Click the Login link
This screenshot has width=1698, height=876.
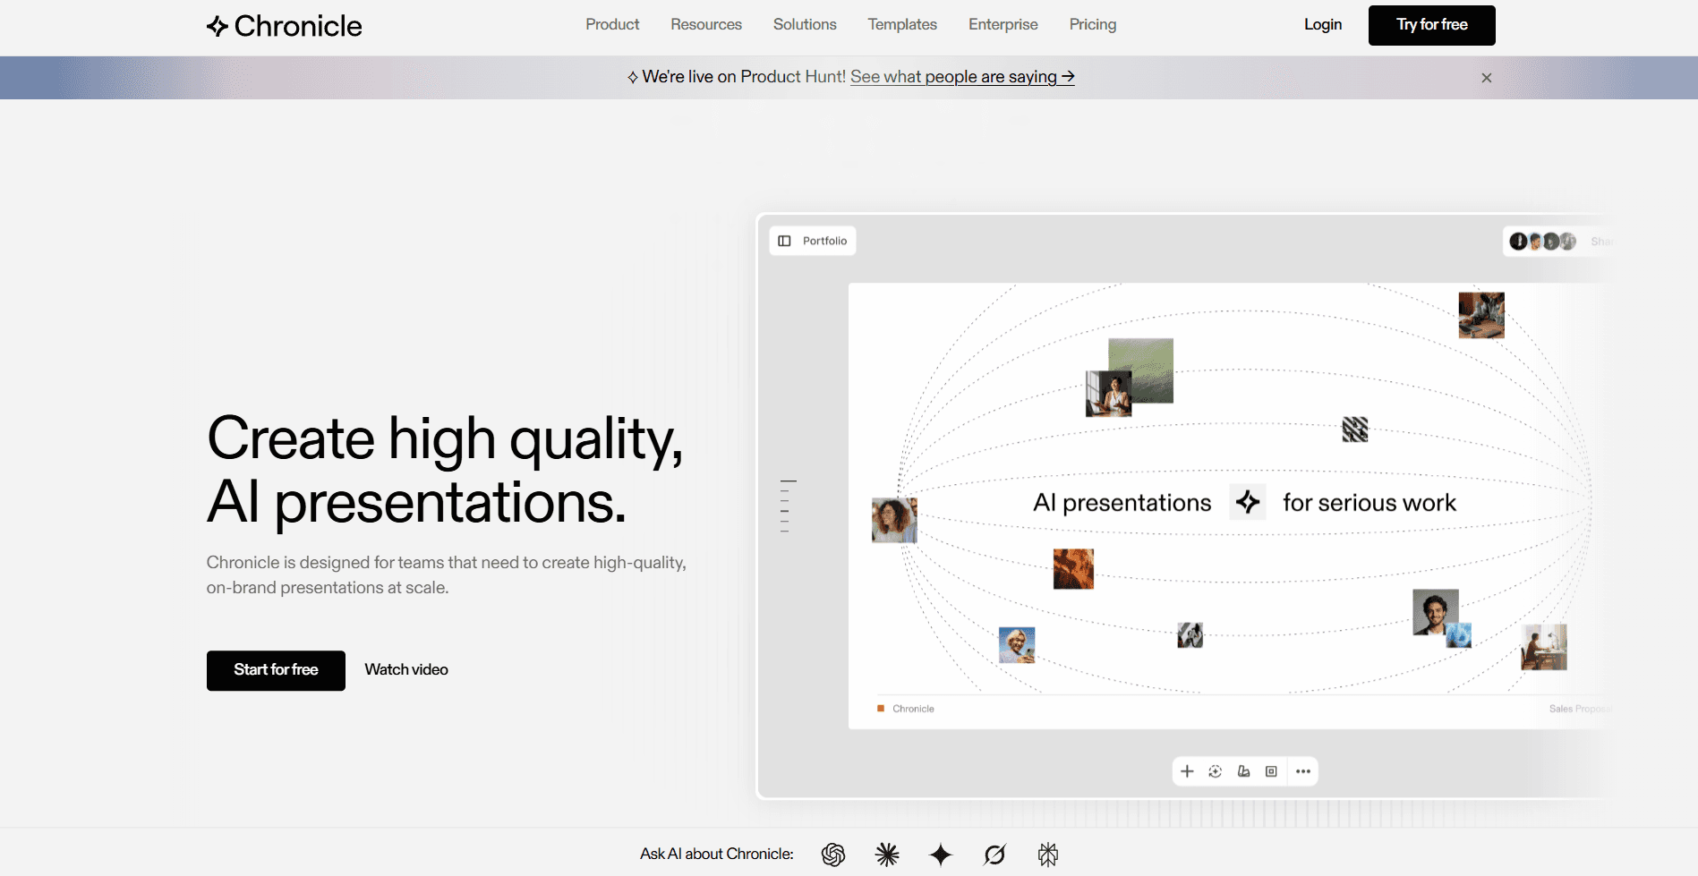1322,24
